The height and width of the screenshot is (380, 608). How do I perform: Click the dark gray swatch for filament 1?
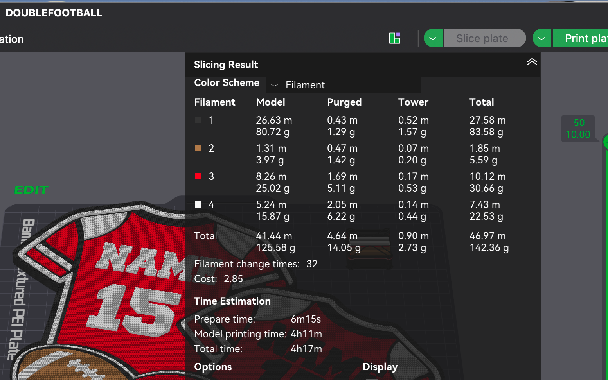coord(198,120)
